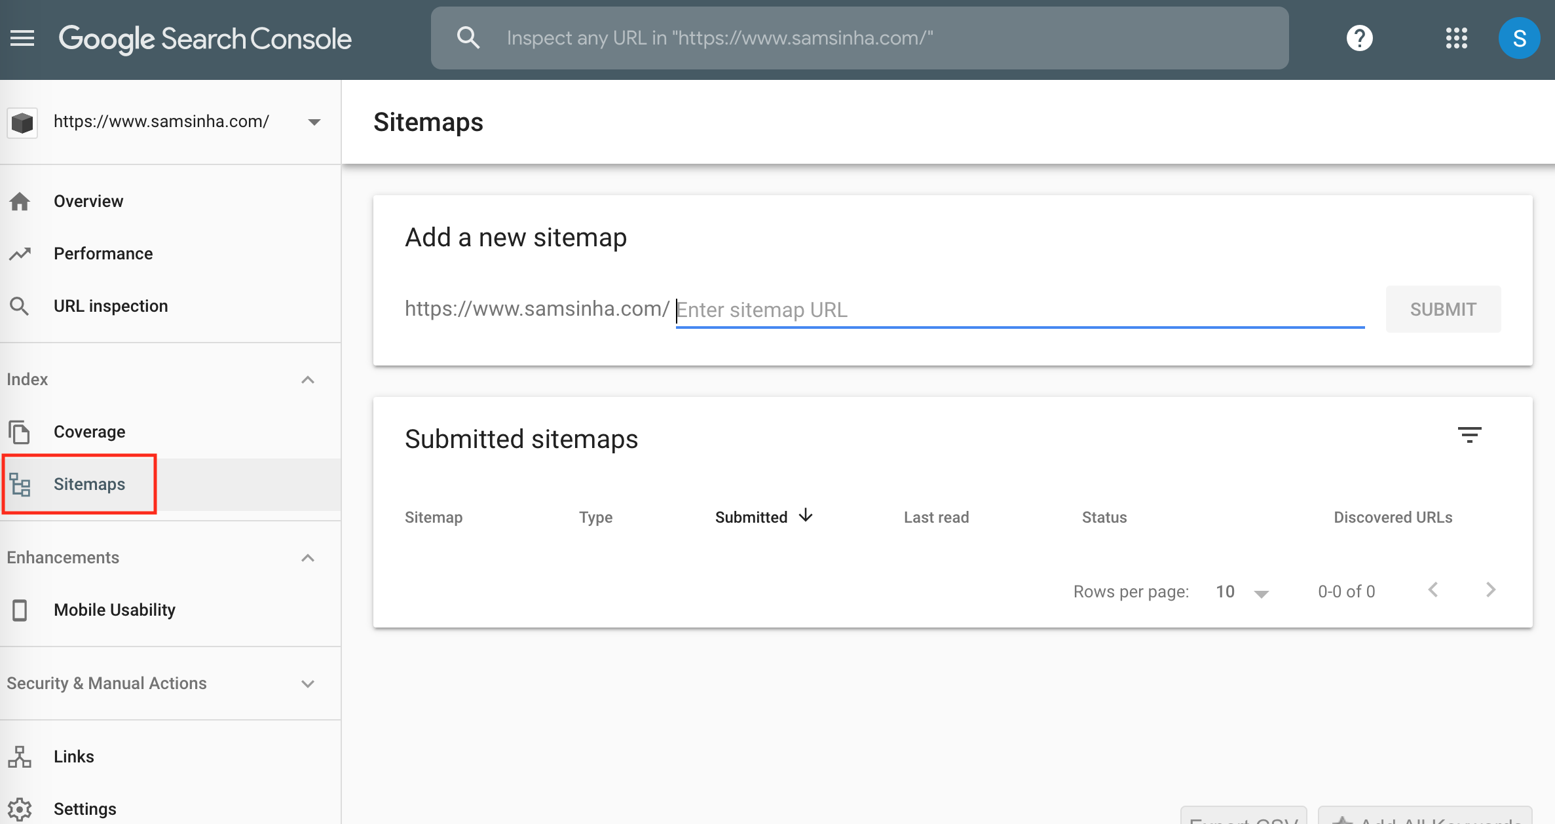
Task: Click the property URL https://www.samsinha.com/ label
Action: point(161,121)
